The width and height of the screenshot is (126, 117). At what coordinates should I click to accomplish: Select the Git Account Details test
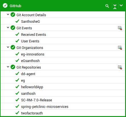click(31, 15)
